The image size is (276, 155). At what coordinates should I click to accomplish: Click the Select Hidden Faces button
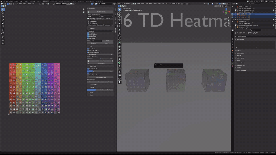[100, 77]
